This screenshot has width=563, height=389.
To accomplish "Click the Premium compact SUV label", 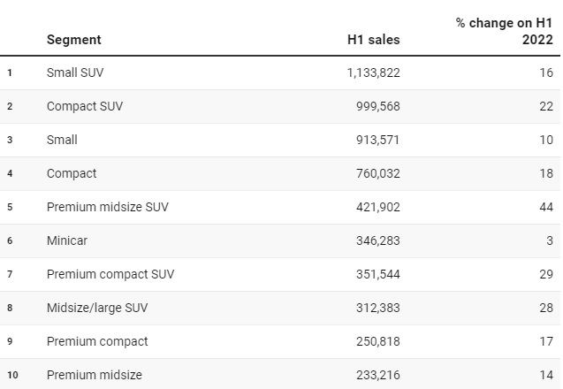I will pyautogui.click(x=110, y=274).
